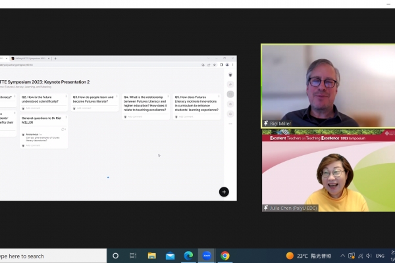Select Julia Chen's video tile
The width and height of the screenshot is (395, 263).
[x=329, y=170]
